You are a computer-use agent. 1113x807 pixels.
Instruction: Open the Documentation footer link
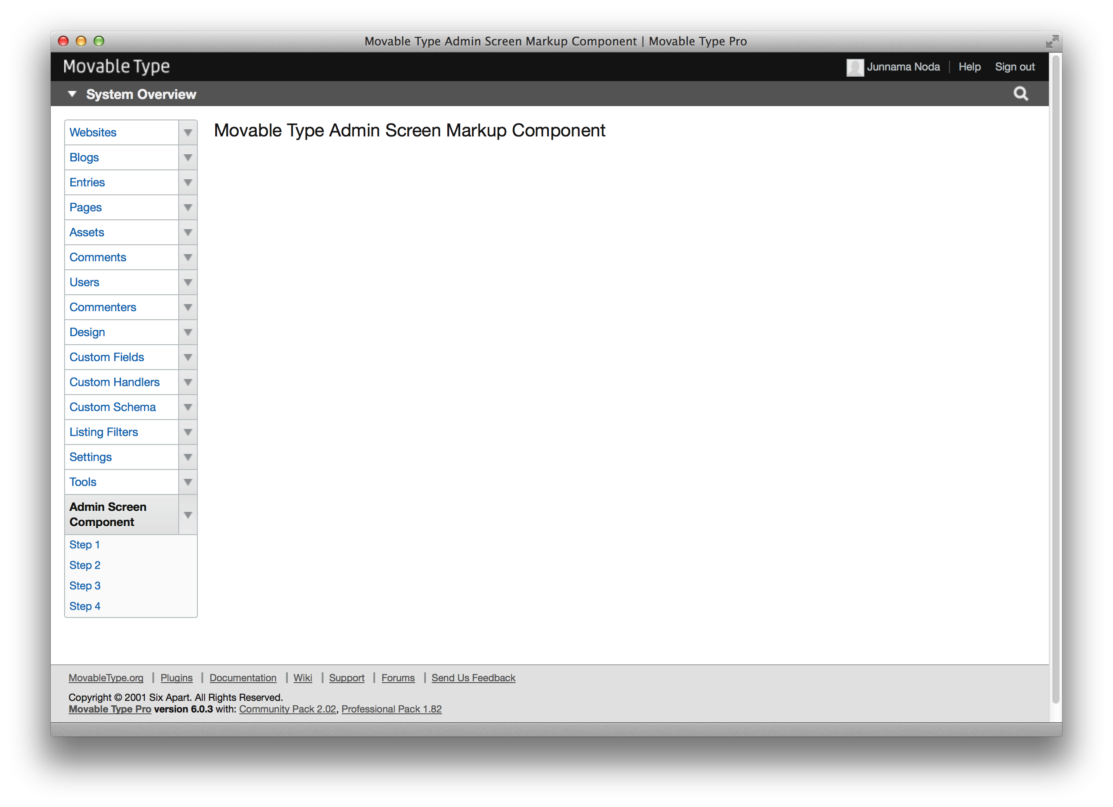coord(242,678)
